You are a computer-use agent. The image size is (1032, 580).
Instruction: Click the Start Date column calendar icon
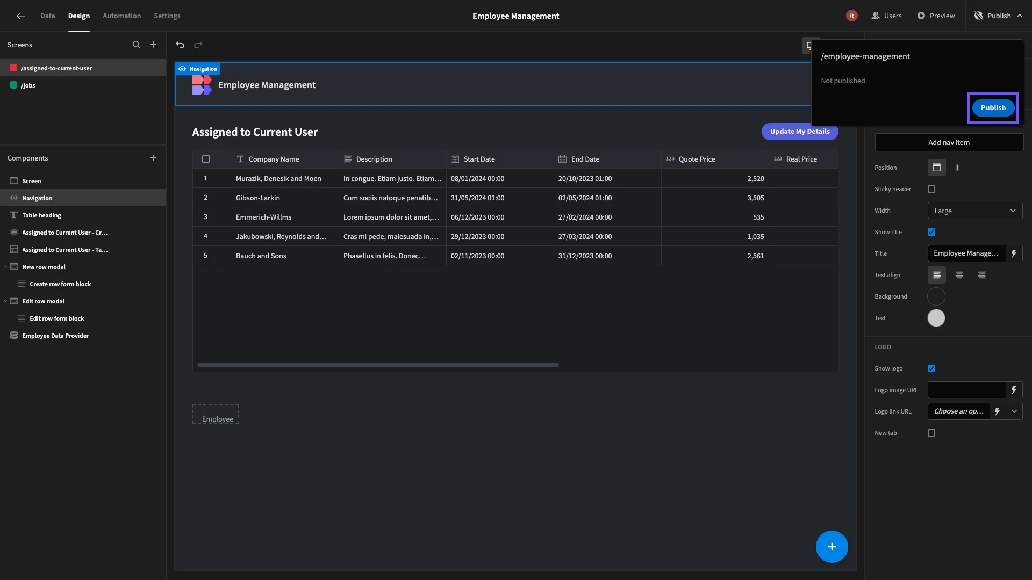455,159
